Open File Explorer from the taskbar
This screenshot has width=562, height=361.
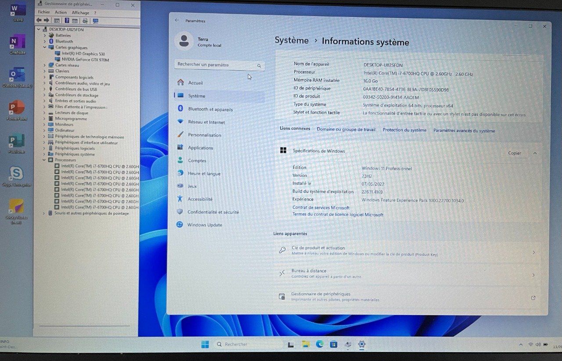(305, 344)
